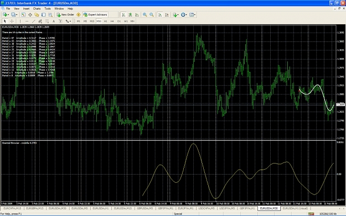Image resolution: width=346 pixels, height=216 pixels.
Task: Select the arrow Cursor tool
Action: click(x=5, y=21)
